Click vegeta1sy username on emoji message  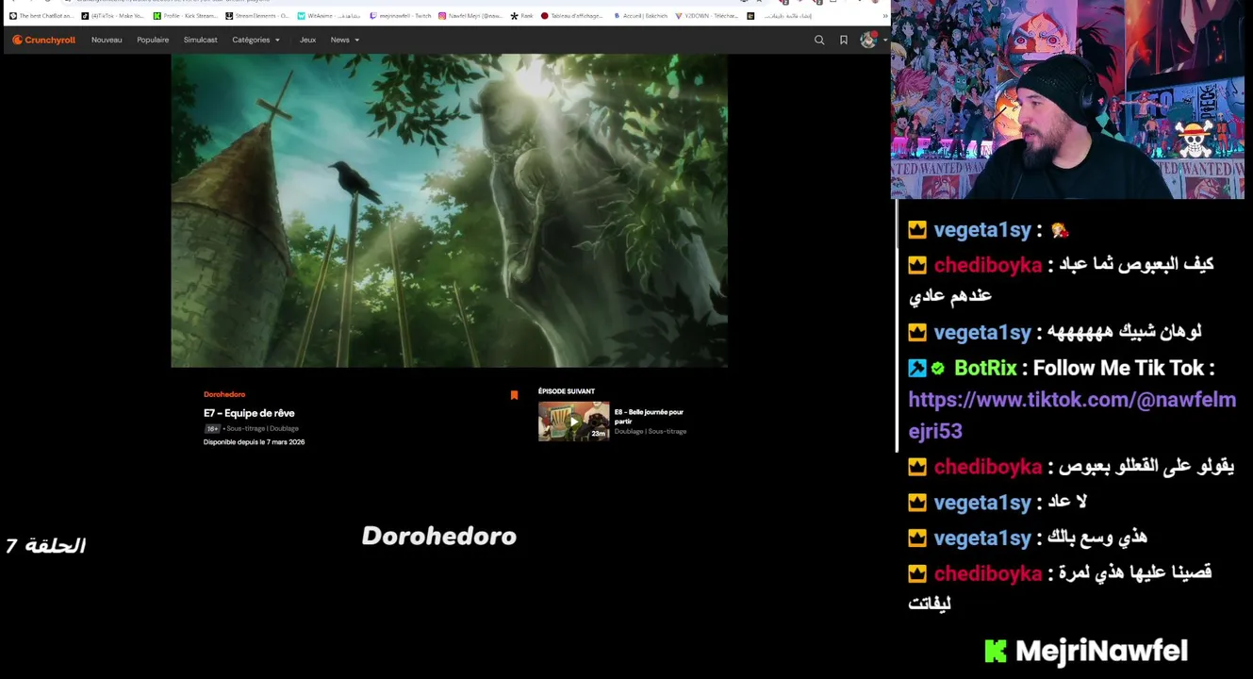coord(982,230)
